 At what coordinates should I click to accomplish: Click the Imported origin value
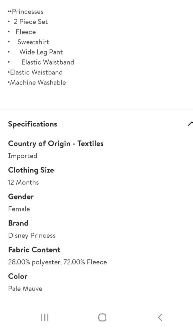(x=23, y=156)
